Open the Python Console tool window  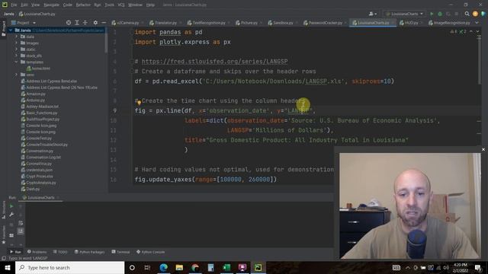150,252
